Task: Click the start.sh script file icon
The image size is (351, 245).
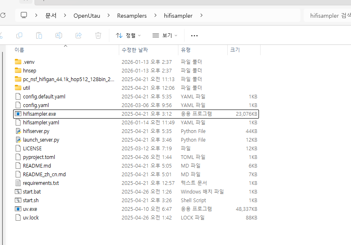Action: pyautogui.click(x=18, y=200)
